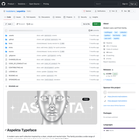The image size is (139, 139).
Task: Open OFL-1.1 license link
Action: pyautogui.click(x=110, y=46)
